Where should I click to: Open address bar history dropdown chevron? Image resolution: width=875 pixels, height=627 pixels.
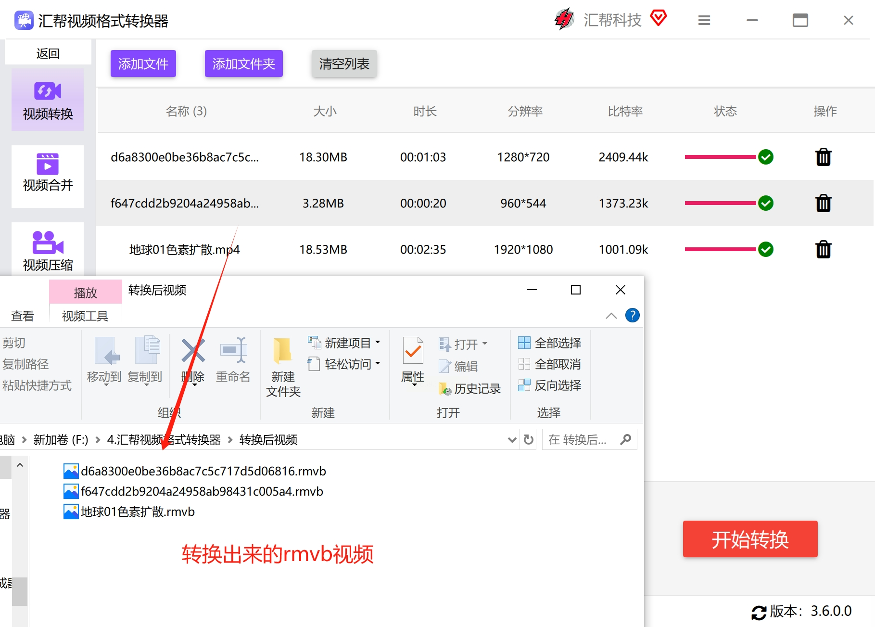point(512,439)
